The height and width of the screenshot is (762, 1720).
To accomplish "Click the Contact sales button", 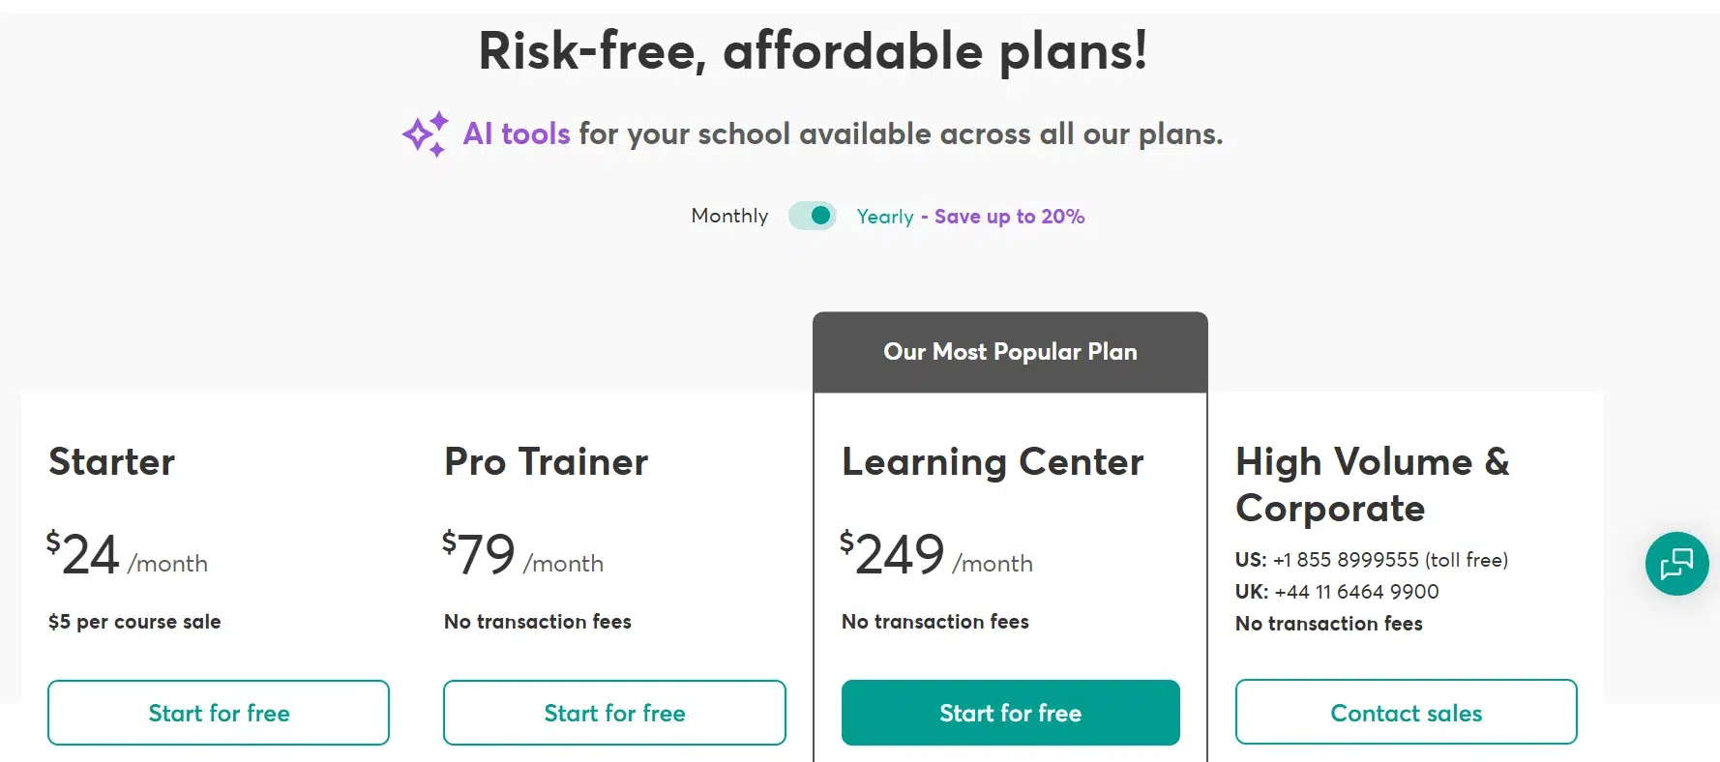I will click(1406, 713).
